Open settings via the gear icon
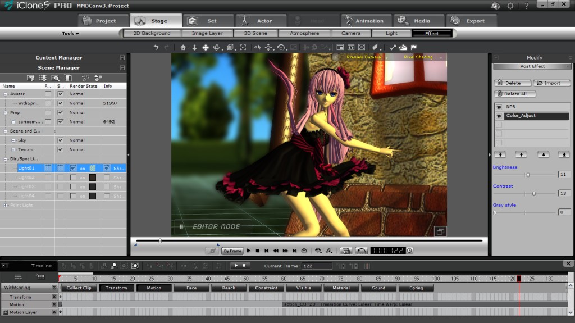Viewport: 575px width, 323px height. coord(510,6)
